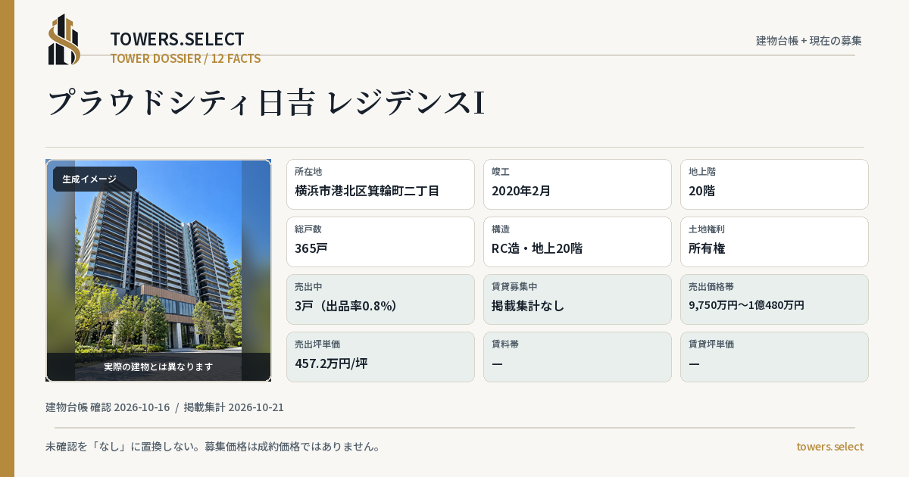
Task: Click the 実際の建物とは異なります caption
Action: click(158, 366)
